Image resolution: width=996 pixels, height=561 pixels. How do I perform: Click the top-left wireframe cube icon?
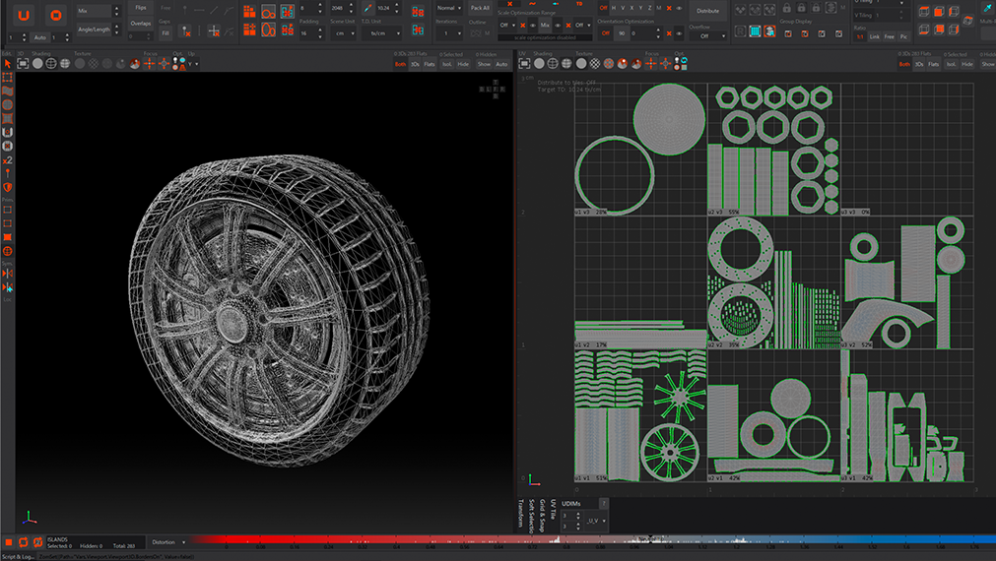pos(923,12)
